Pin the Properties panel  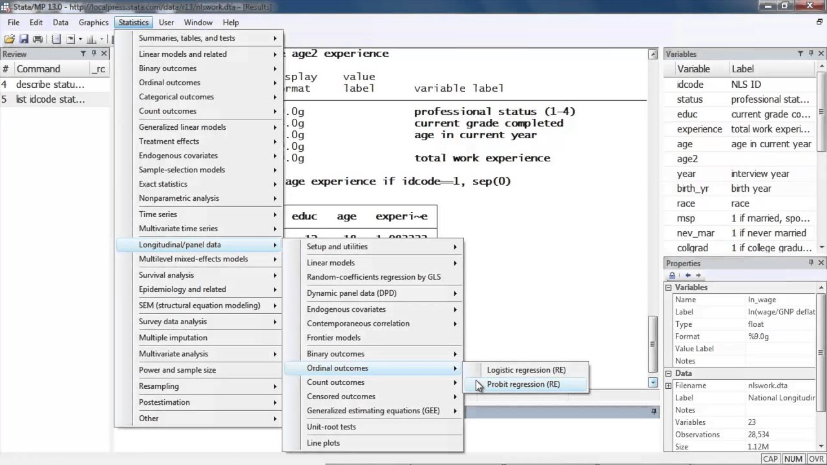point(811,263)
